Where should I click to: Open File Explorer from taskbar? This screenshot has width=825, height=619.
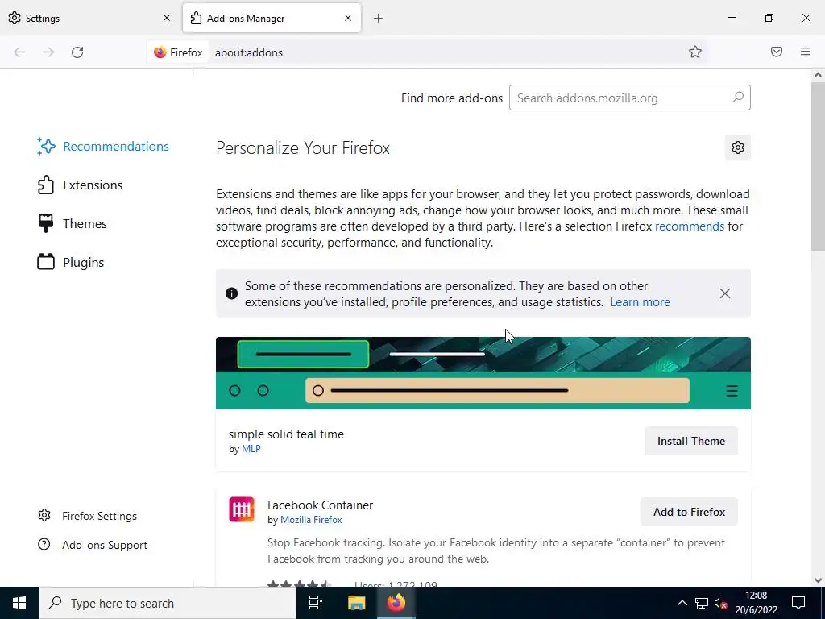tap(356, 603)
